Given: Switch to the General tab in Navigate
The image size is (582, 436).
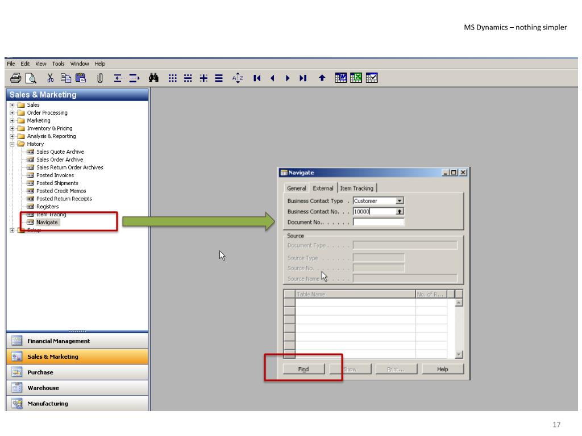Looking at the screenshot, I should coord(297,188).
